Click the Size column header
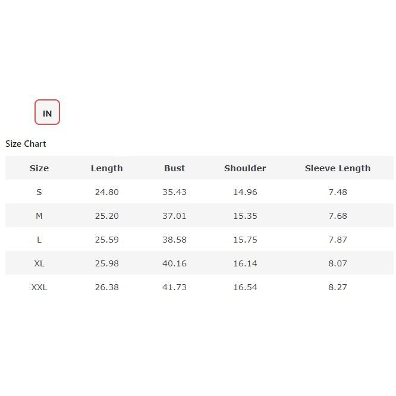The height and width of the screenshot is (396, 396). point(39,168)
